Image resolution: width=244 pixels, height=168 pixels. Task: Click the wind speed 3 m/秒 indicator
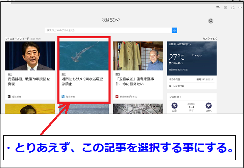pyautogui.click(x=197, y=55)
